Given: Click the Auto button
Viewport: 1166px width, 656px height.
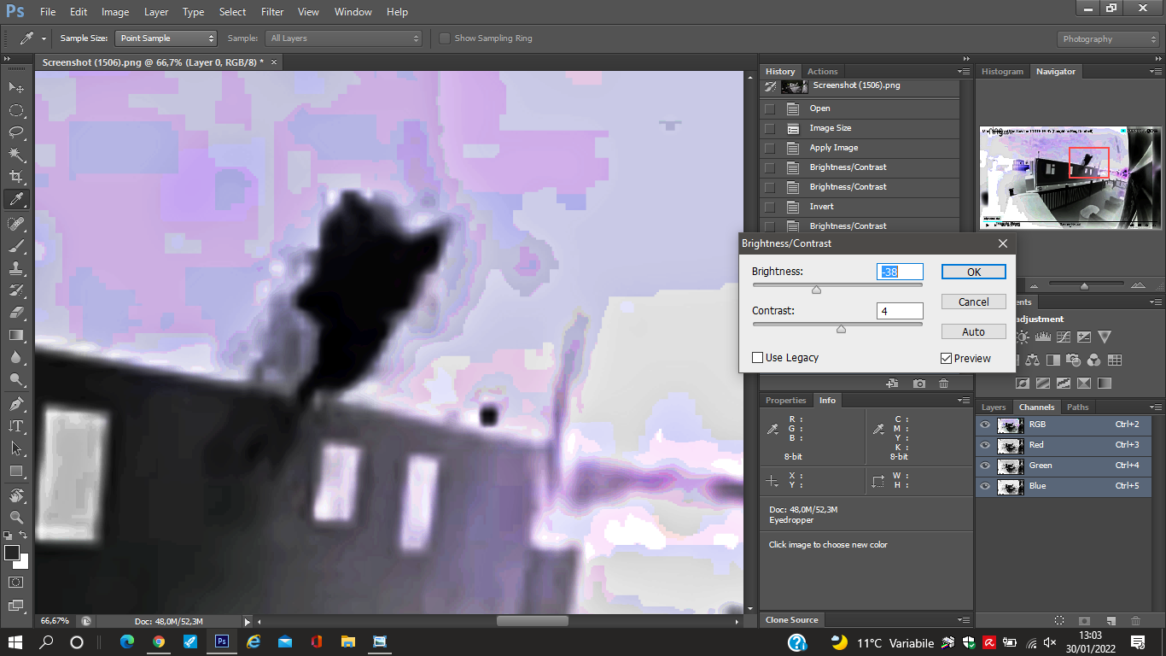Looking at the screenshot, I should tap(973, 331).
